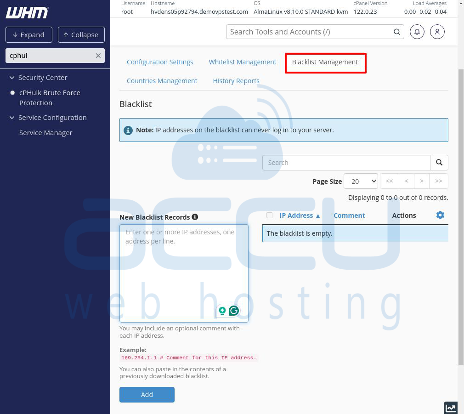Click the Actions column header

pyautogui.click(x=404, y=216)
